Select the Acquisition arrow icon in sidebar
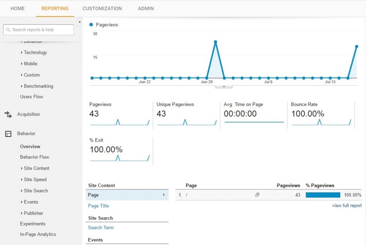The height and width of the screenshot is (245, 366). click(x=8, y=114)
